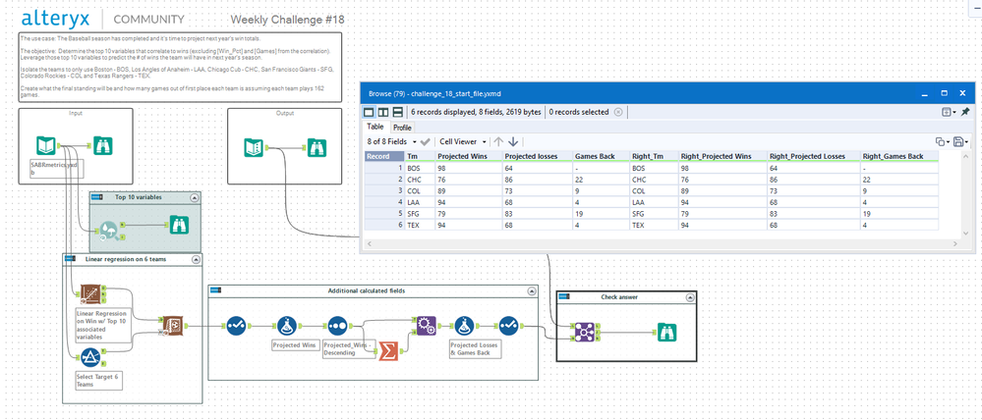Switch to the Table tab
The width and height of the screenshot is (982, 420).
click(375, 127)
